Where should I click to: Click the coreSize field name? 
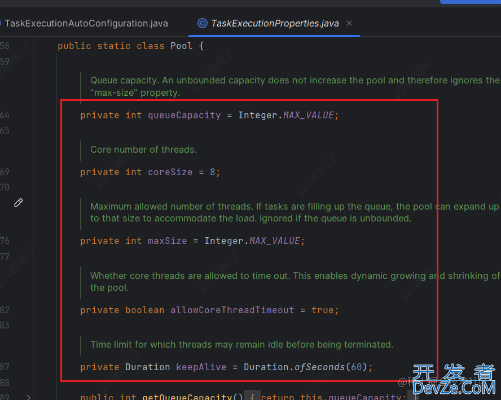(x=170, y=172)
